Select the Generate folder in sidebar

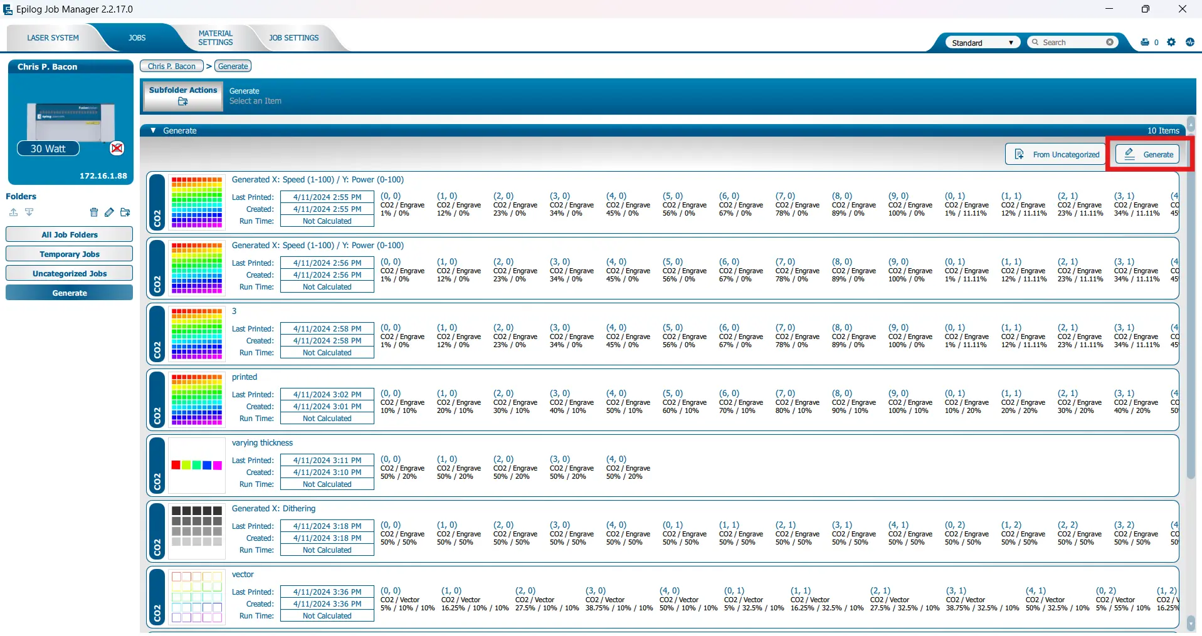tap(69, 293)
